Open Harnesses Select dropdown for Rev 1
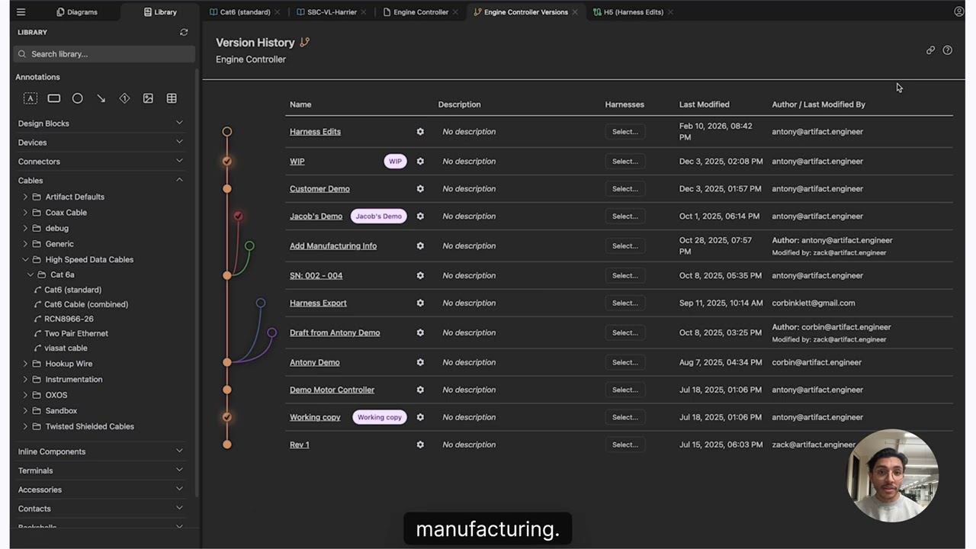Screen dimensions: 976x549 [x=625, y=445]
